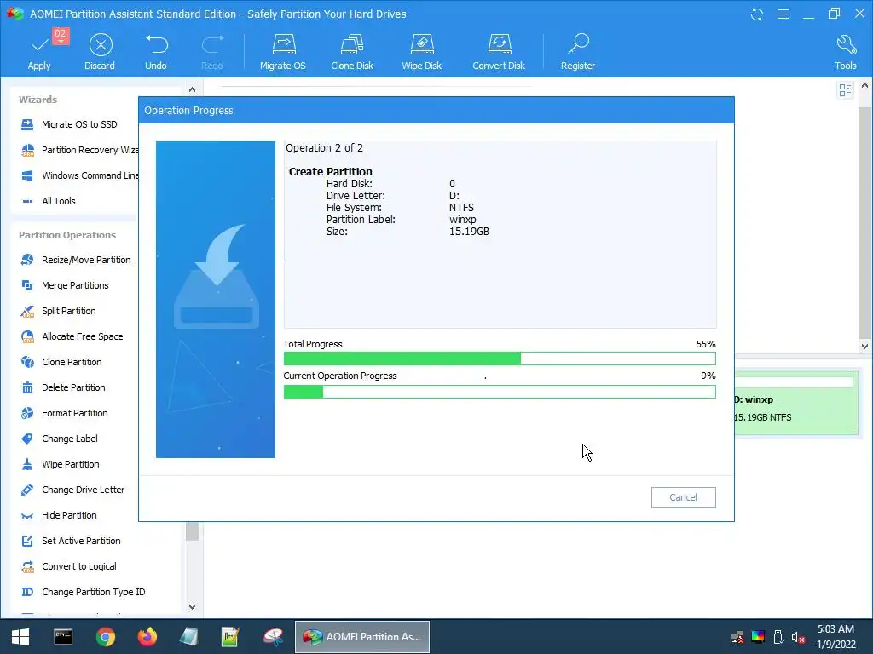Open Wipe Disk from the toolbar
Image resolution: width=873 pixels, height=654 pixels.
[x=421, y=52]
